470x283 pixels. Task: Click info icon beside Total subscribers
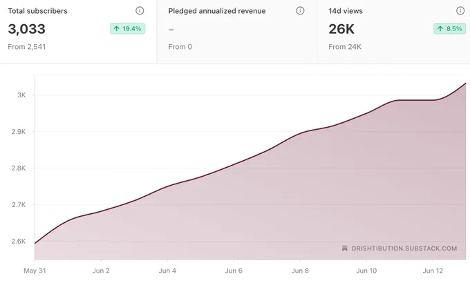point(140,11)
